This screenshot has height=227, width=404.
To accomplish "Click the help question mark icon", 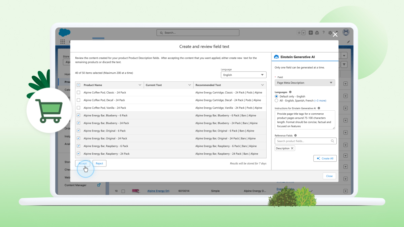I will pos(324,32).
